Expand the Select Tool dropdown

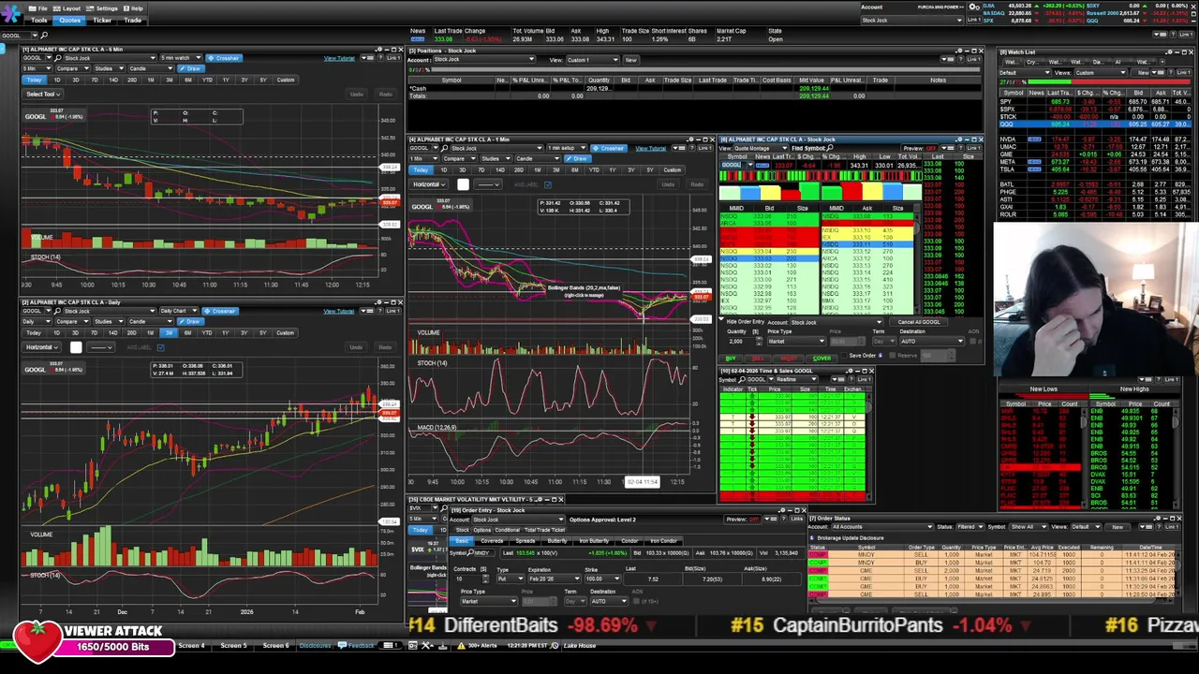[43, 94]
